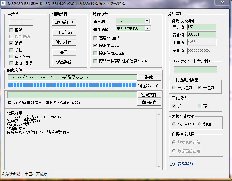The height and width of the screenshot is (181, 232).
Task: Click the 000001 variable value field
Action: tap(201, 35)
